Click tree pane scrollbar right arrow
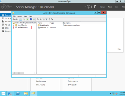 tap(35, 73)
